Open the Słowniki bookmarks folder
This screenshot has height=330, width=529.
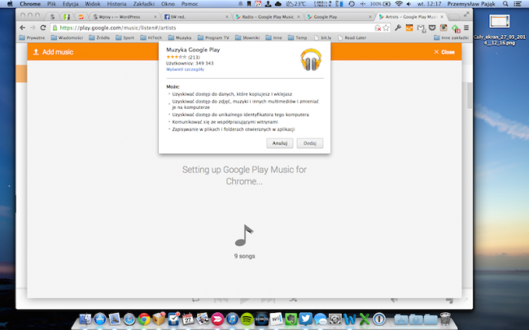point(247,37)
